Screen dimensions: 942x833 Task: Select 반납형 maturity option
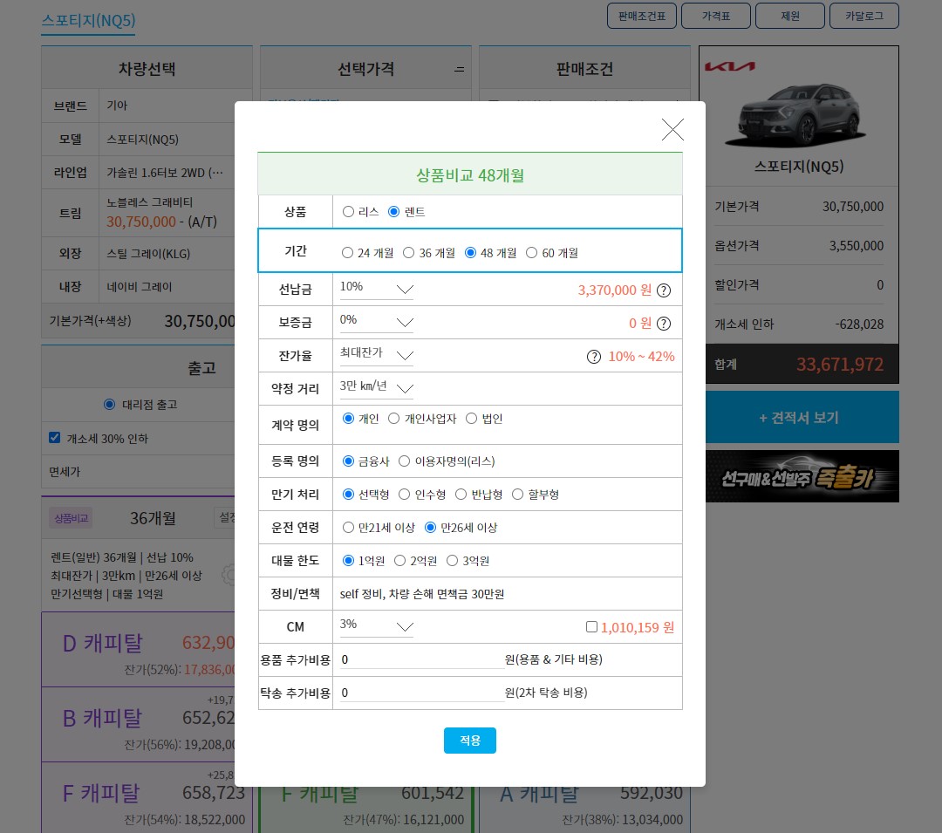461,495
